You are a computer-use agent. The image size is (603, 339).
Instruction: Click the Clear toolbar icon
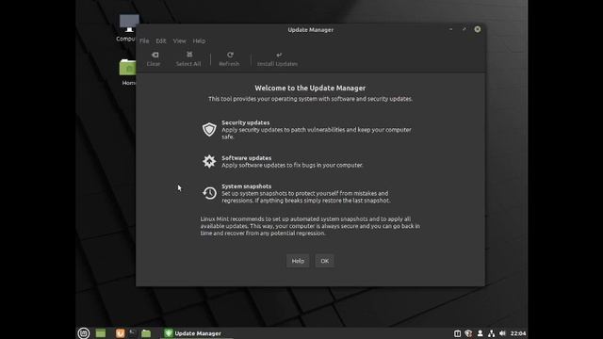click(155, 55)
